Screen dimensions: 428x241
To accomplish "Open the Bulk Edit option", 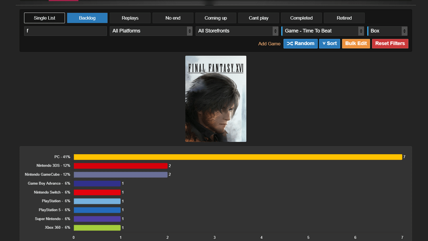I will click(x=356, y=44).
